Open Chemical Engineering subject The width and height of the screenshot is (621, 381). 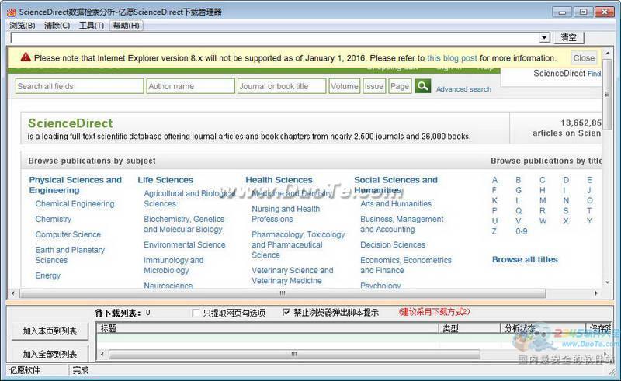click(x=75, y=203)
